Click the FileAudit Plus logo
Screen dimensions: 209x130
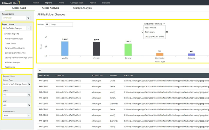click(x=11, y=2)
